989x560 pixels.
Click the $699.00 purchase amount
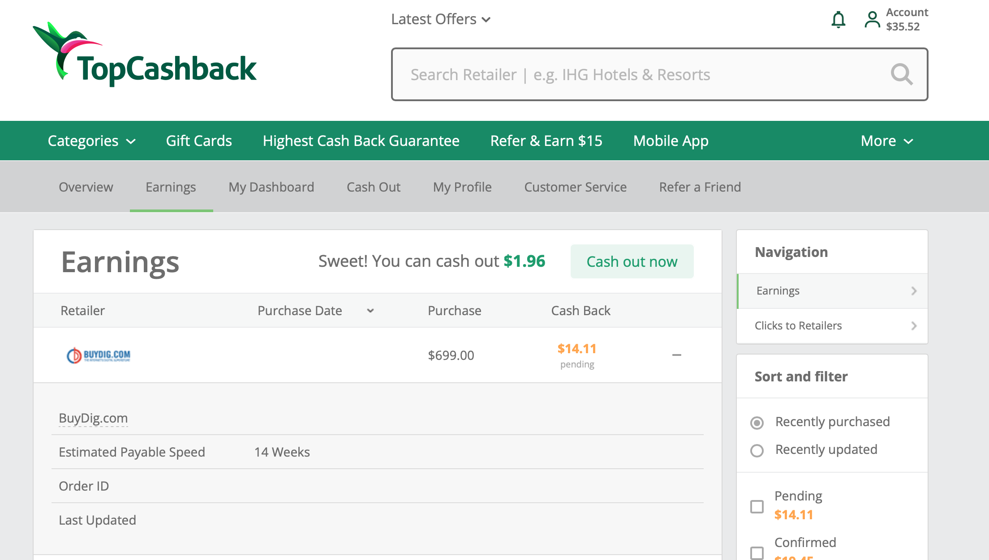[x=451, y=355]
